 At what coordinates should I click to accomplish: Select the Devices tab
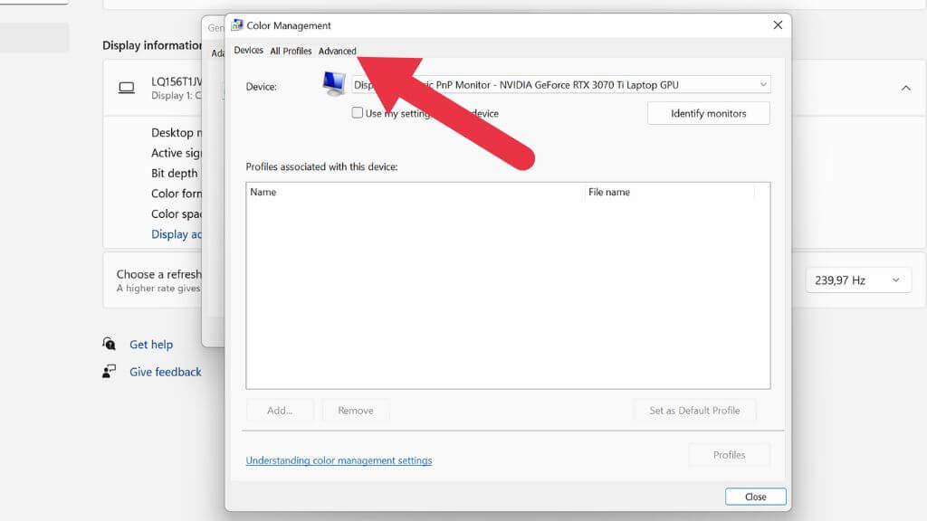point(248,51)
